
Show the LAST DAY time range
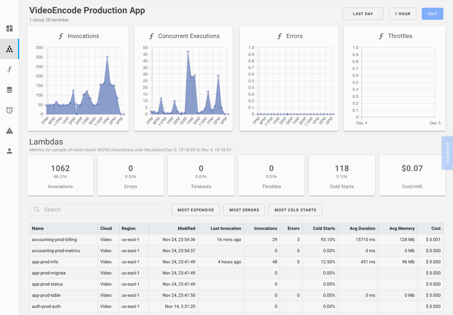click(x=363, y=14)
